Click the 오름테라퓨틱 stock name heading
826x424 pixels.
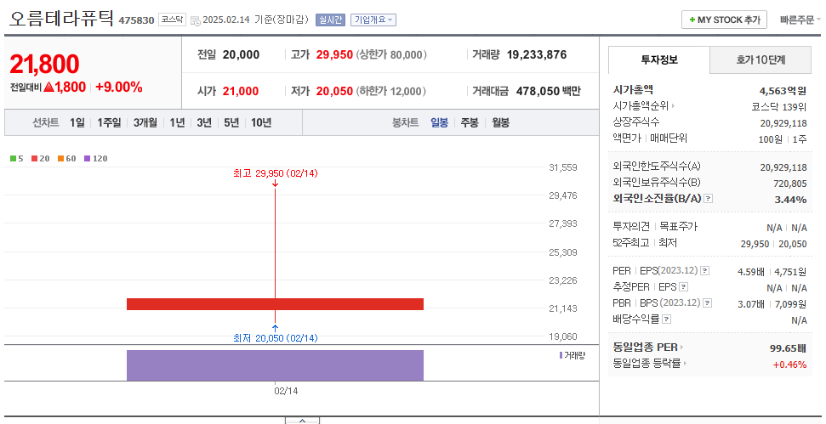pyautogui.click(x=61, y=18)
